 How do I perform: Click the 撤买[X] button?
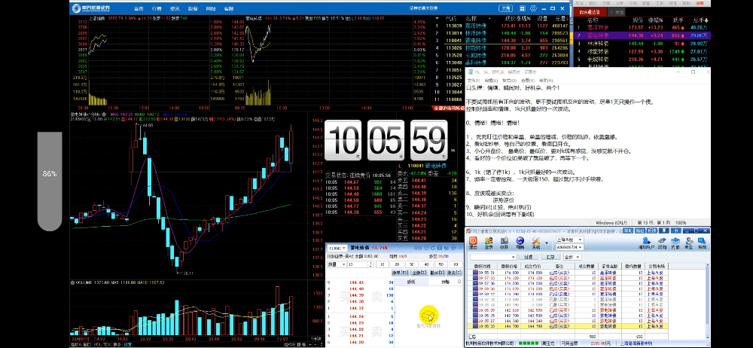(437, 273)
